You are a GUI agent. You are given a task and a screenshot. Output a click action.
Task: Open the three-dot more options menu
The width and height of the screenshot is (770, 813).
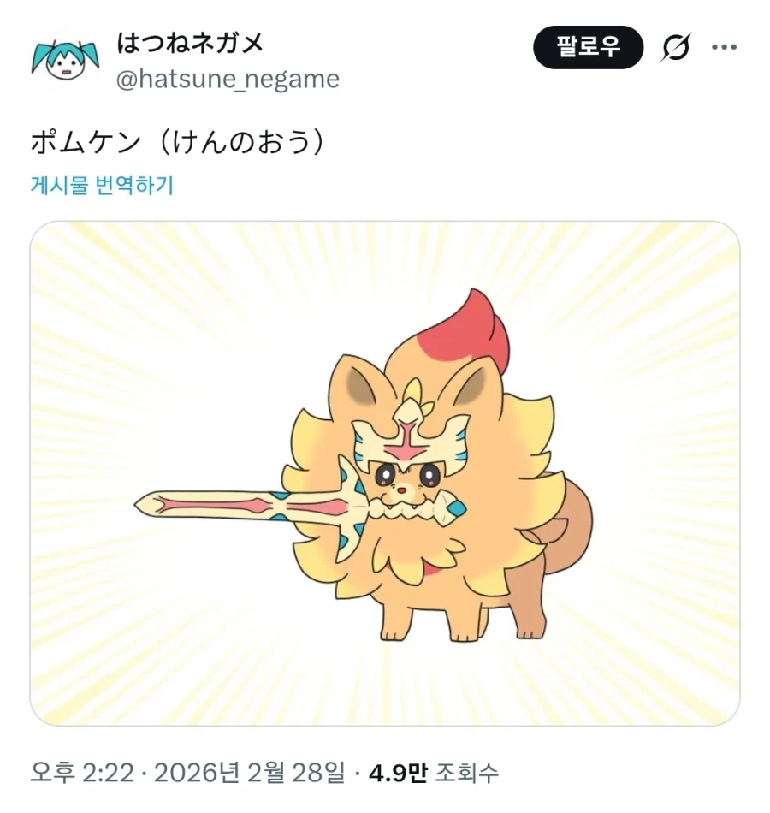(724, 47)
